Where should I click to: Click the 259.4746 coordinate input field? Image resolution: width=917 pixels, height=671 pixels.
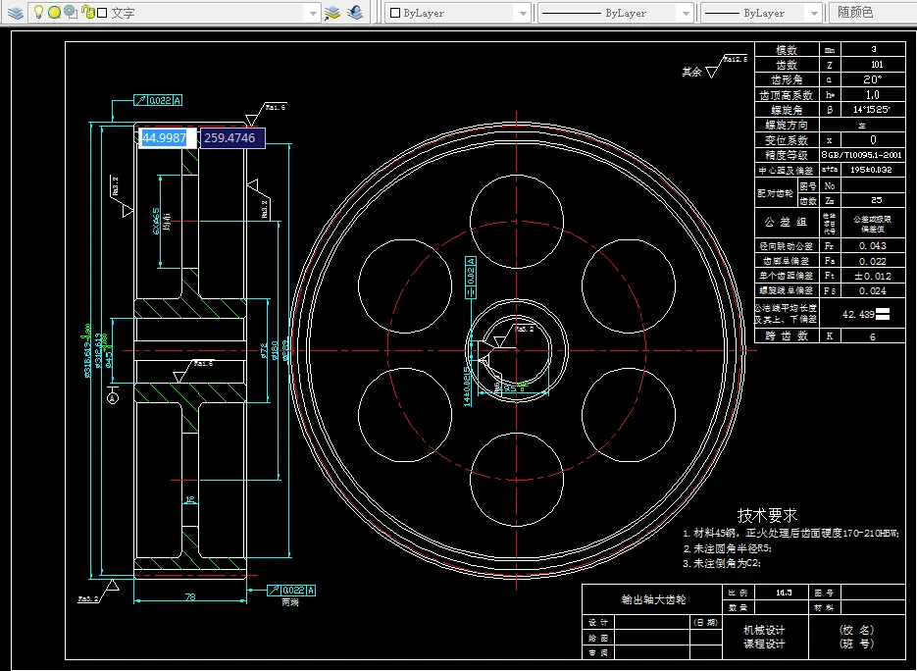click(x=232, y=138)
